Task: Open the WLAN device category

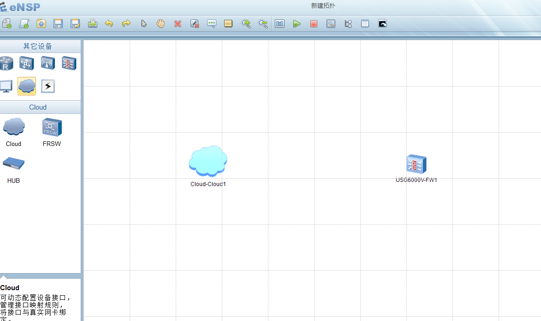Action: (x=48, y=63)
